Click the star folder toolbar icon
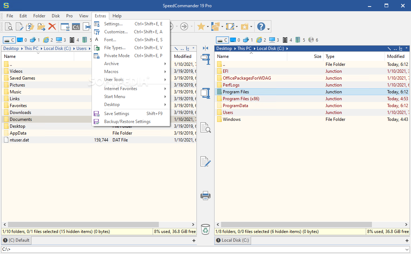The image size is (411, 254). pos(244,27)
